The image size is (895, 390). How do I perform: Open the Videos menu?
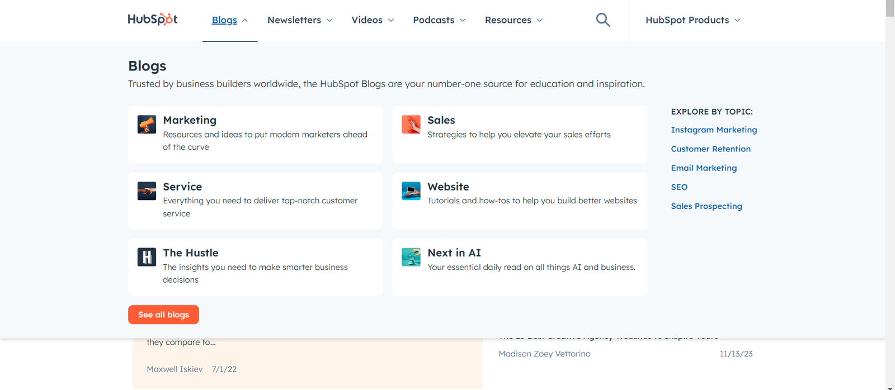[x=367, y=20]
